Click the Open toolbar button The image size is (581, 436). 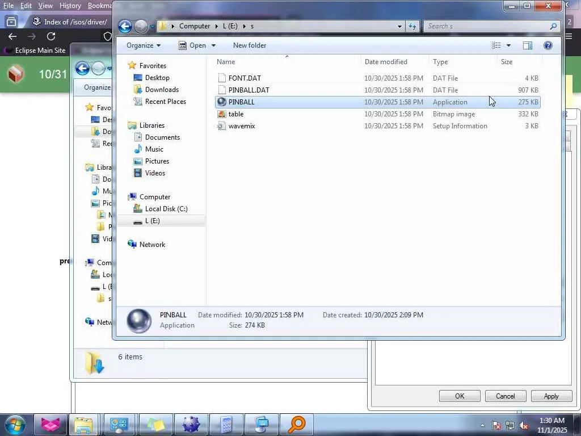[x=193, y=45]
